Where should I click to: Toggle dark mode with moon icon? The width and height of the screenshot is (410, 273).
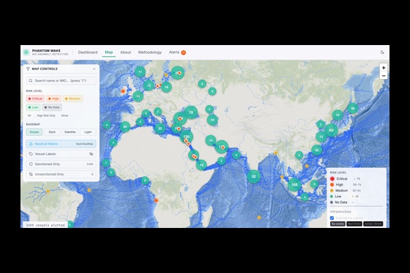382,52
